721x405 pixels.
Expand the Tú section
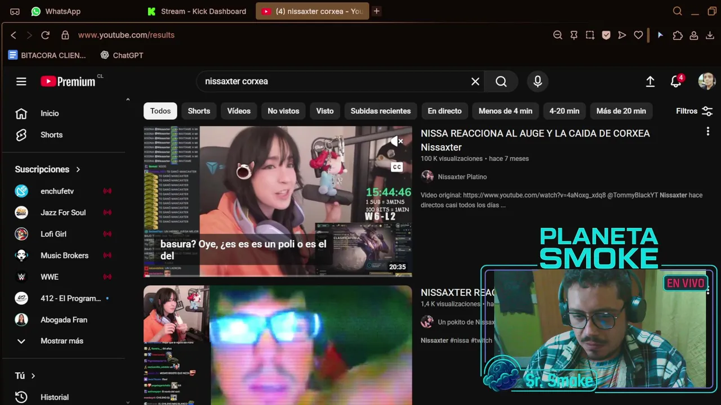(25, 376)
